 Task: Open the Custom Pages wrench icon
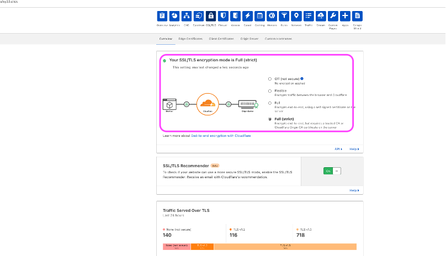[333, 16]
